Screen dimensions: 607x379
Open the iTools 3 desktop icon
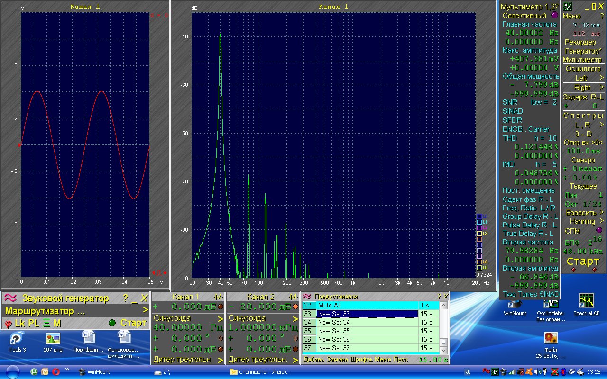pyautogui.click(x=17, y=342)
